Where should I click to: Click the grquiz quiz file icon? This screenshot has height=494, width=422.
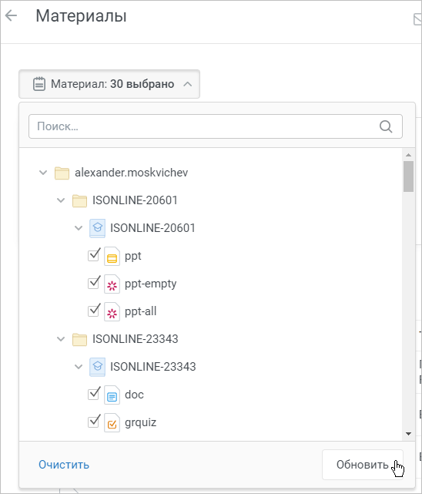[112, 422]
